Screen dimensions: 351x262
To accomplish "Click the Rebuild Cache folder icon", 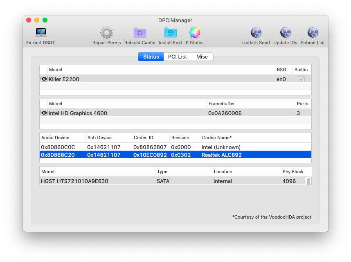I will pyautogui.click(x=140, y=33).
